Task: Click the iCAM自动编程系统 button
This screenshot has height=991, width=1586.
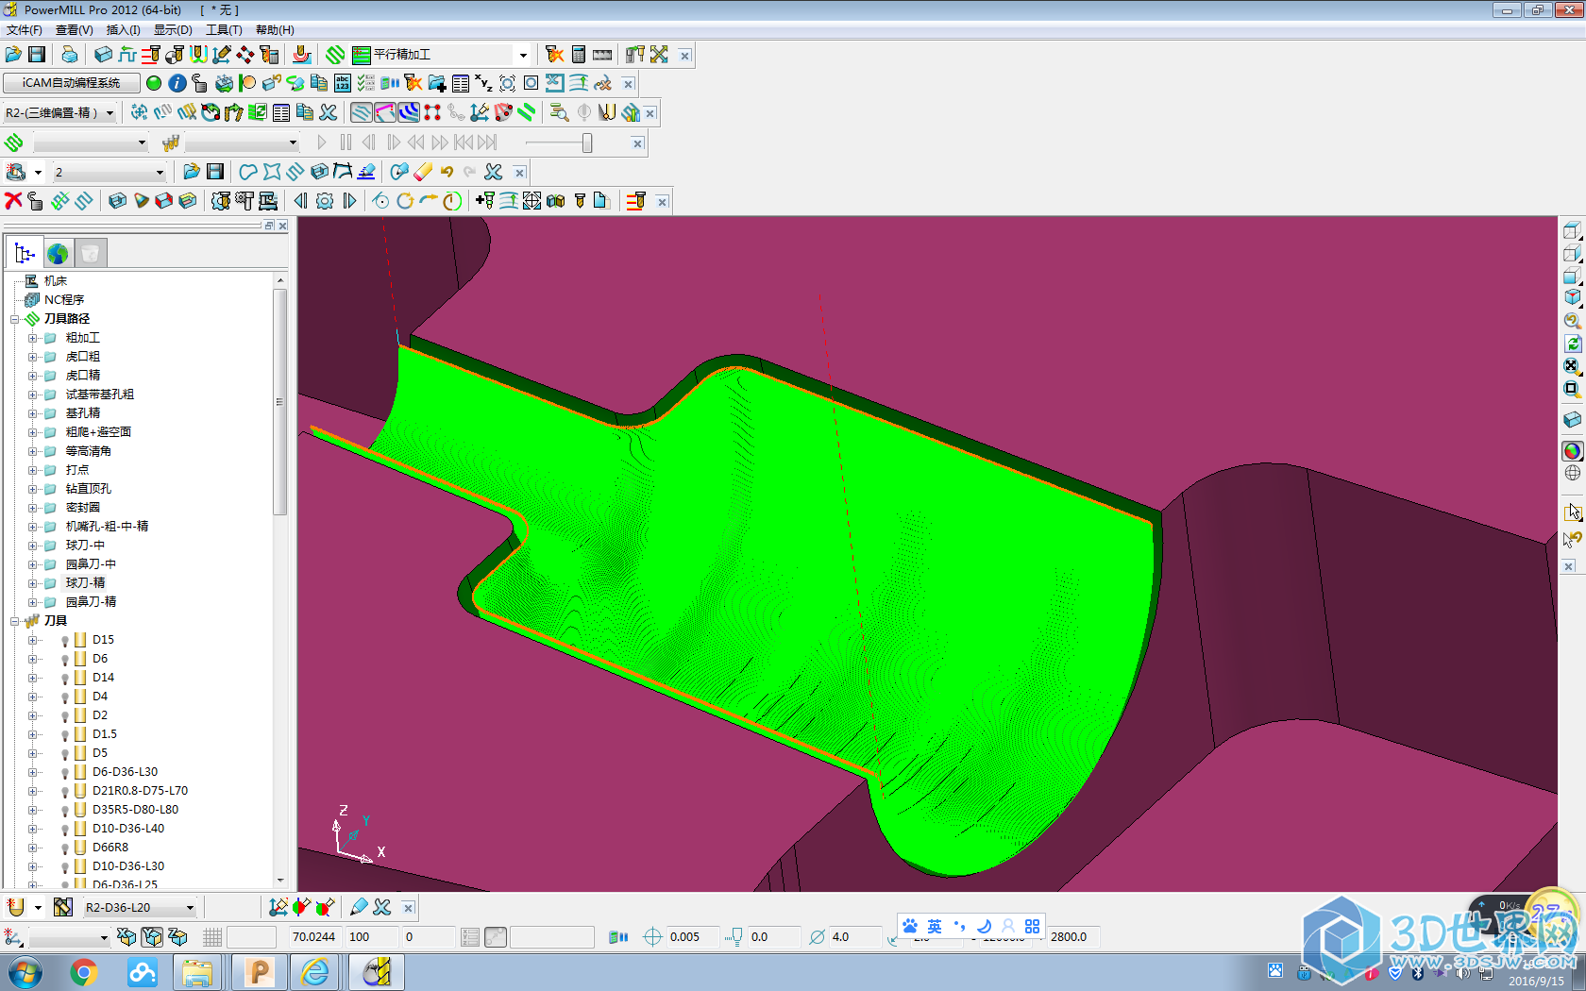Action: pyautogui.click(x=72, y=83)
